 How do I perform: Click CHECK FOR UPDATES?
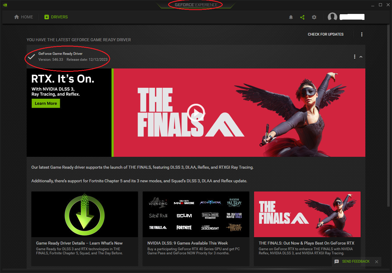coord(325,34)
